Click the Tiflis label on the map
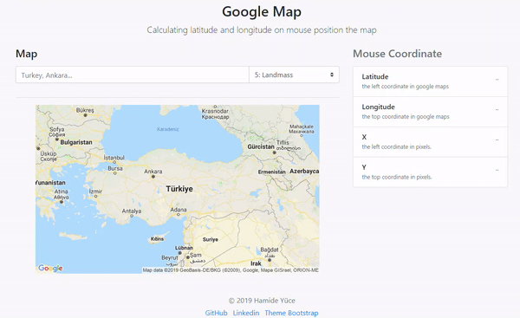The image size is (520, 318). 283,142
